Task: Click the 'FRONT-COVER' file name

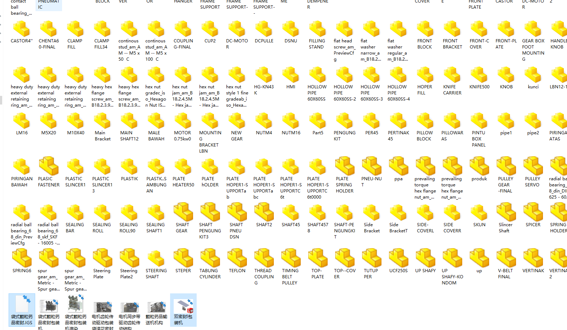Action: (479, 44)
